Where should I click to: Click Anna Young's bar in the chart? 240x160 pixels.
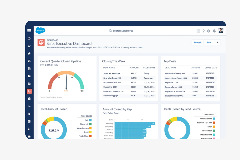click(135, 123)
